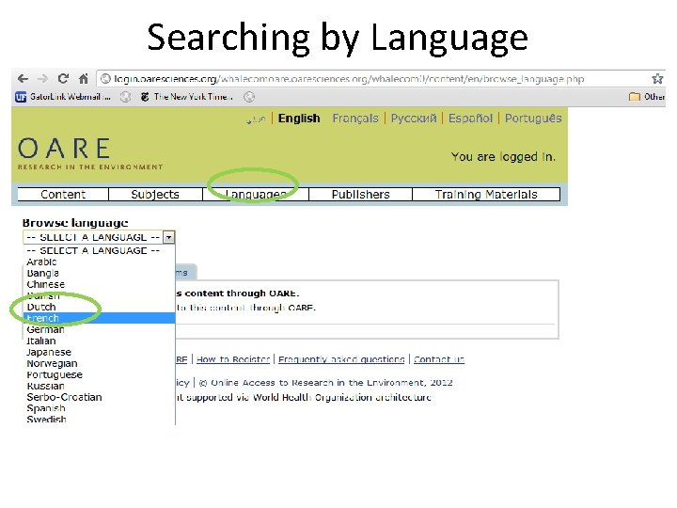The image size is (677, 508).
Task: Select Arabic from language list
Action: coord(99,262)
